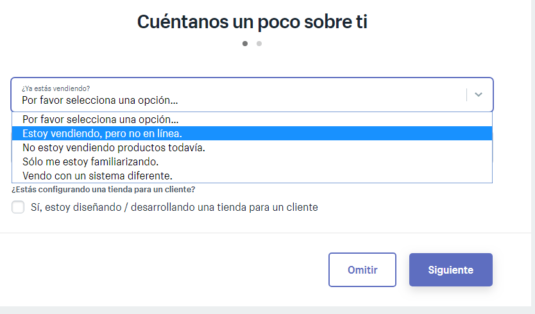Open the '¿Ya estás vendiendo?' select field
The width and height of the screenshot is (535, 314).
[x=237, y=95]
